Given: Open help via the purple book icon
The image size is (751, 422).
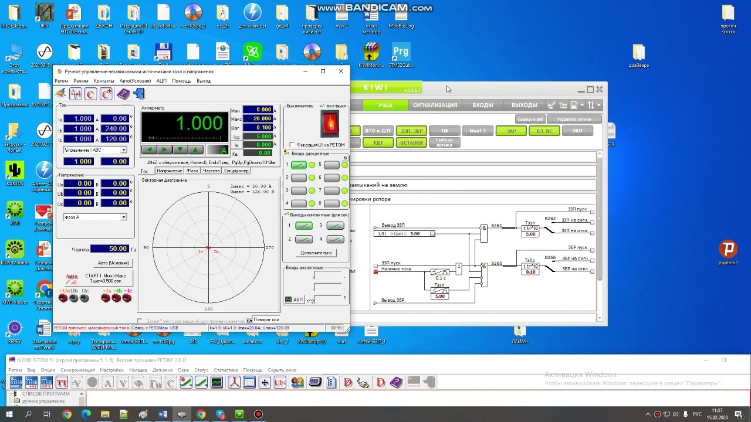Looking at the screenshot, I should coord(123,94).
